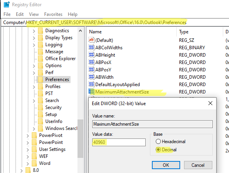Open the View menu
This screenshot has width=229, height=173.
point(34,14)
